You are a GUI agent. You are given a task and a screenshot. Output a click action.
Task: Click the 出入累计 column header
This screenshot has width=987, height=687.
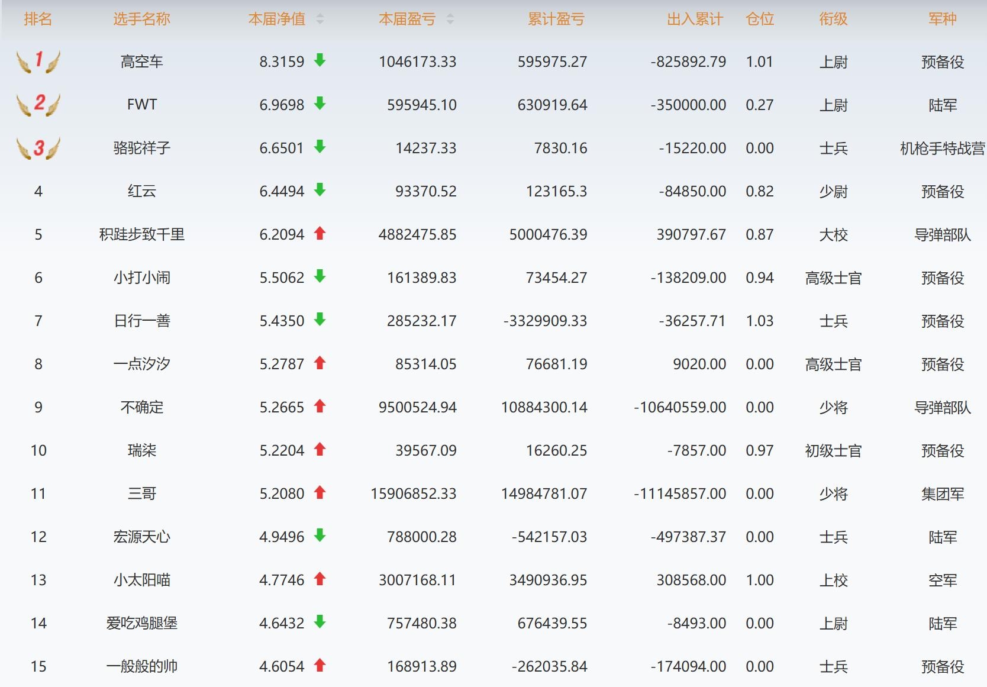click(x=695, y=20)
